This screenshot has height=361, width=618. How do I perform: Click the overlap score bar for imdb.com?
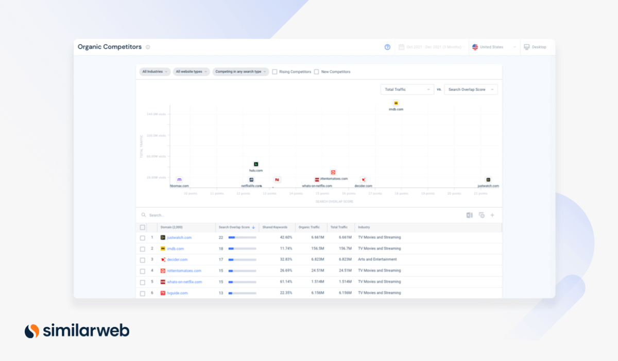click(x=242, y=249)
